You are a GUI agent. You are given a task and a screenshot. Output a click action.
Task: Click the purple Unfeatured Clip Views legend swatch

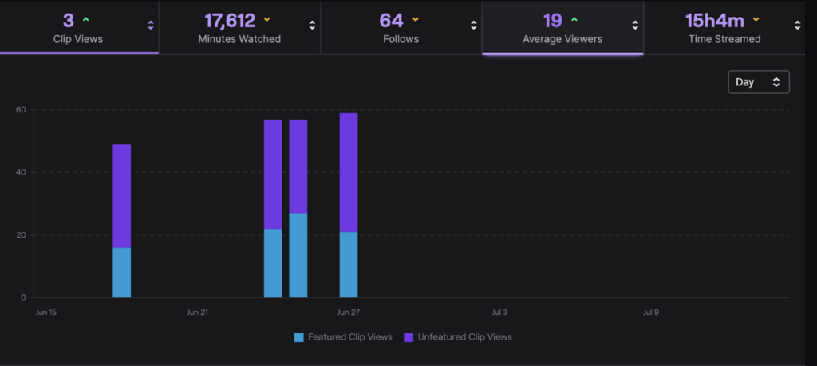[x=409, y=337]
